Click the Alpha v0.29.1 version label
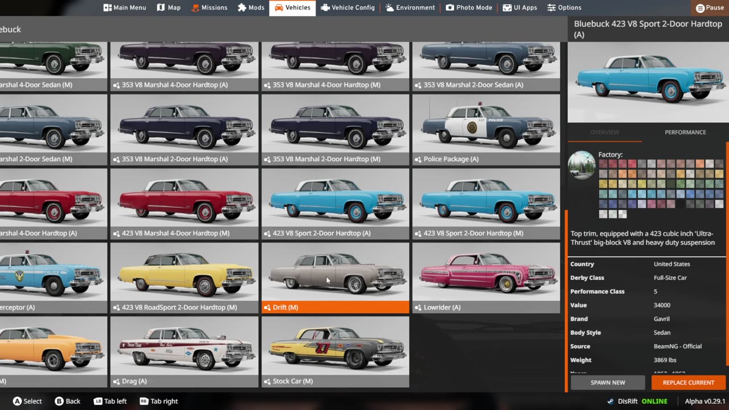 coord(705,401)
